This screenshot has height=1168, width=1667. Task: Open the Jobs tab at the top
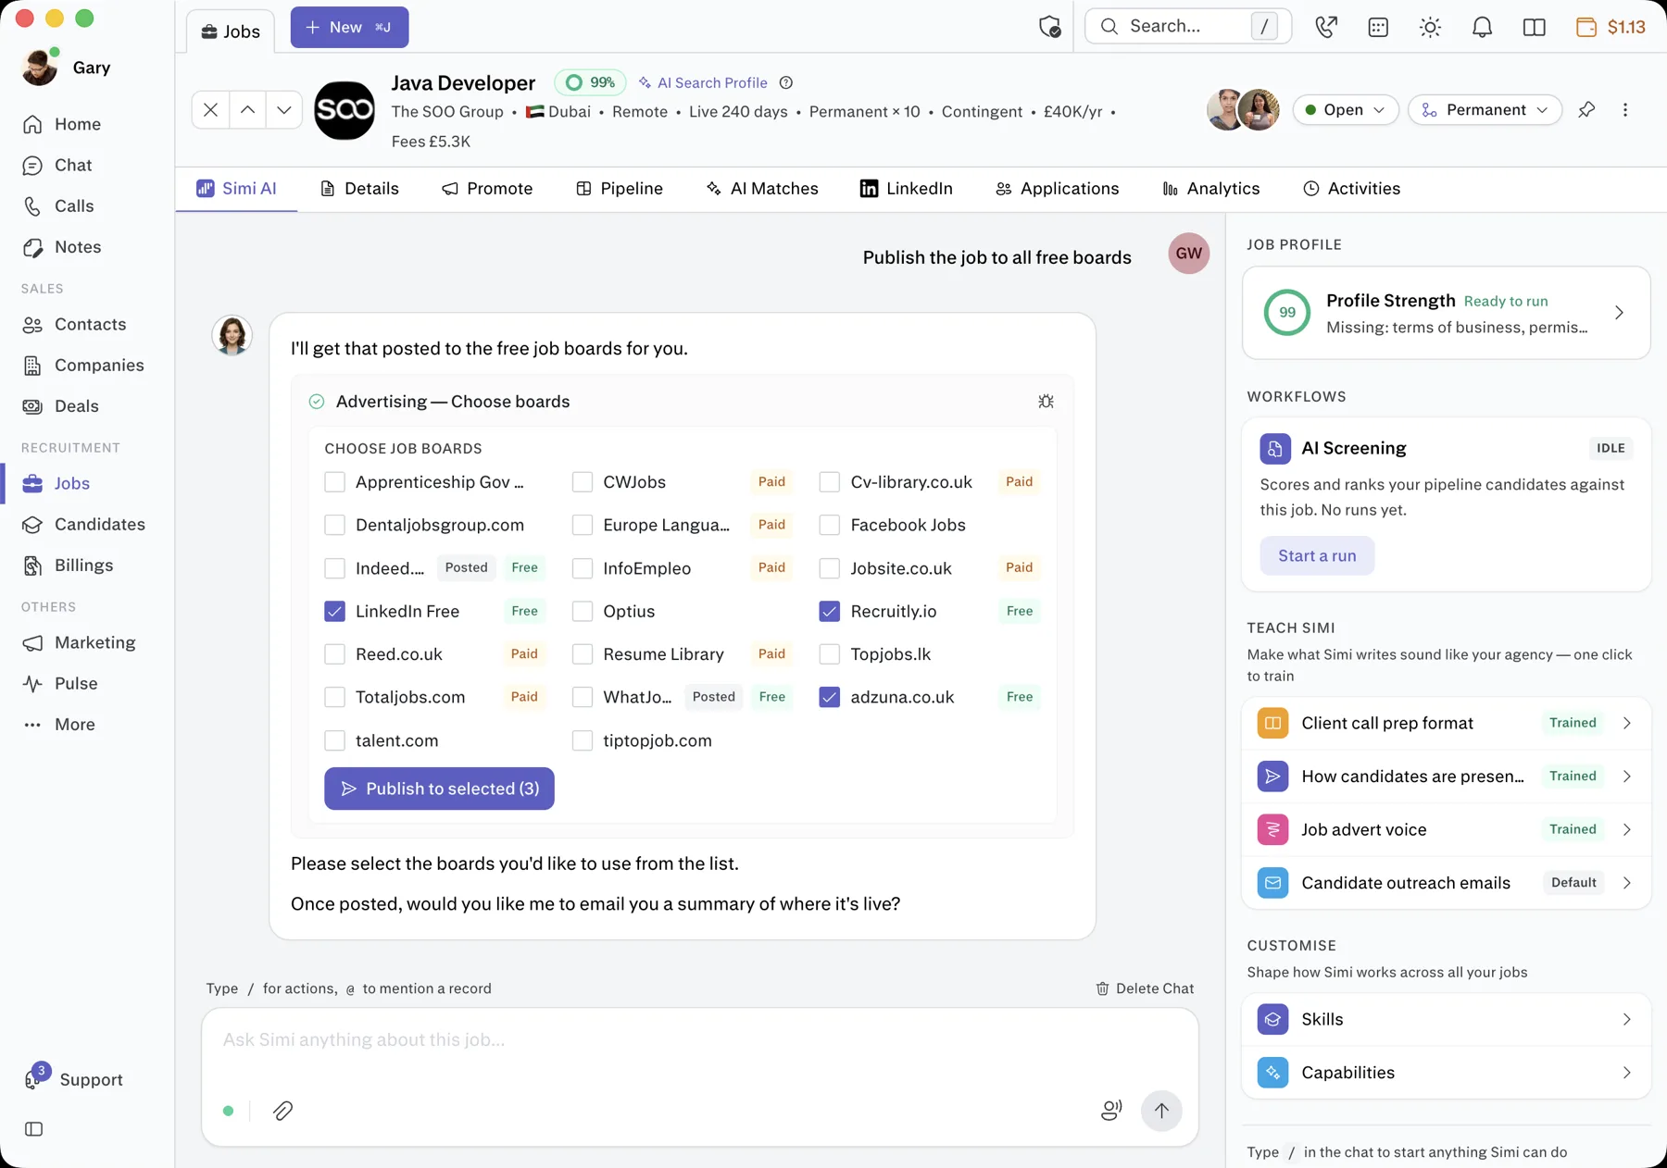click(x=231, y=31)
